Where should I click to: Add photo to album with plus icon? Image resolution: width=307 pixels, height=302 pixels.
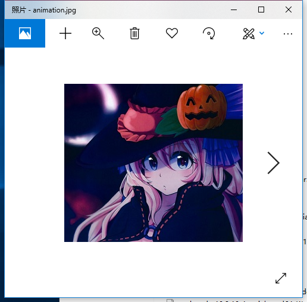click(x=65, y=33)
